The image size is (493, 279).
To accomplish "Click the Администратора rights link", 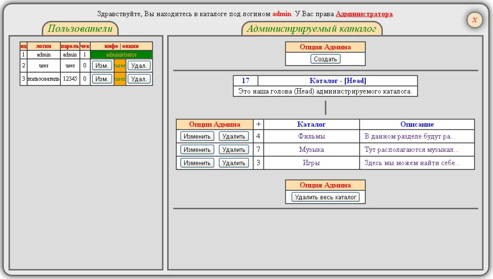I will [x=364, y=14].
